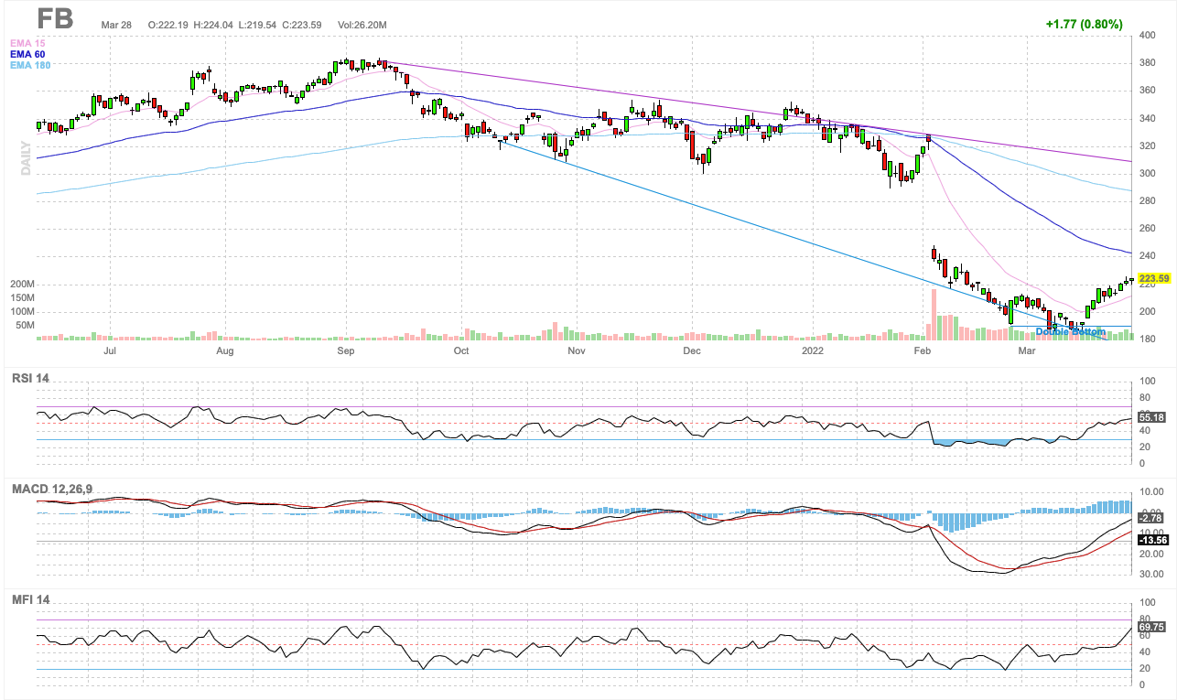Click the 360 price axis label
1177x700 pixels.
[1148, 91]
